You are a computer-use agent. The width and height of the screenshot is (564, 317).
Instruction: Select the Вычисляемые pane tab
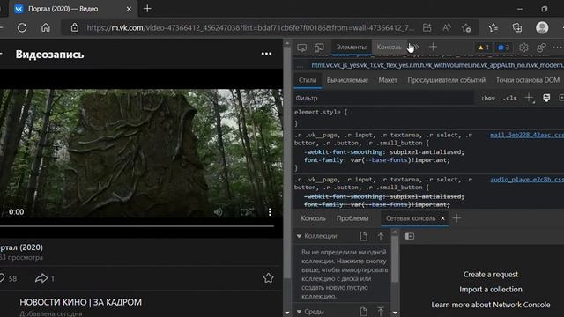pyautogui.click(x=347, y=80)
